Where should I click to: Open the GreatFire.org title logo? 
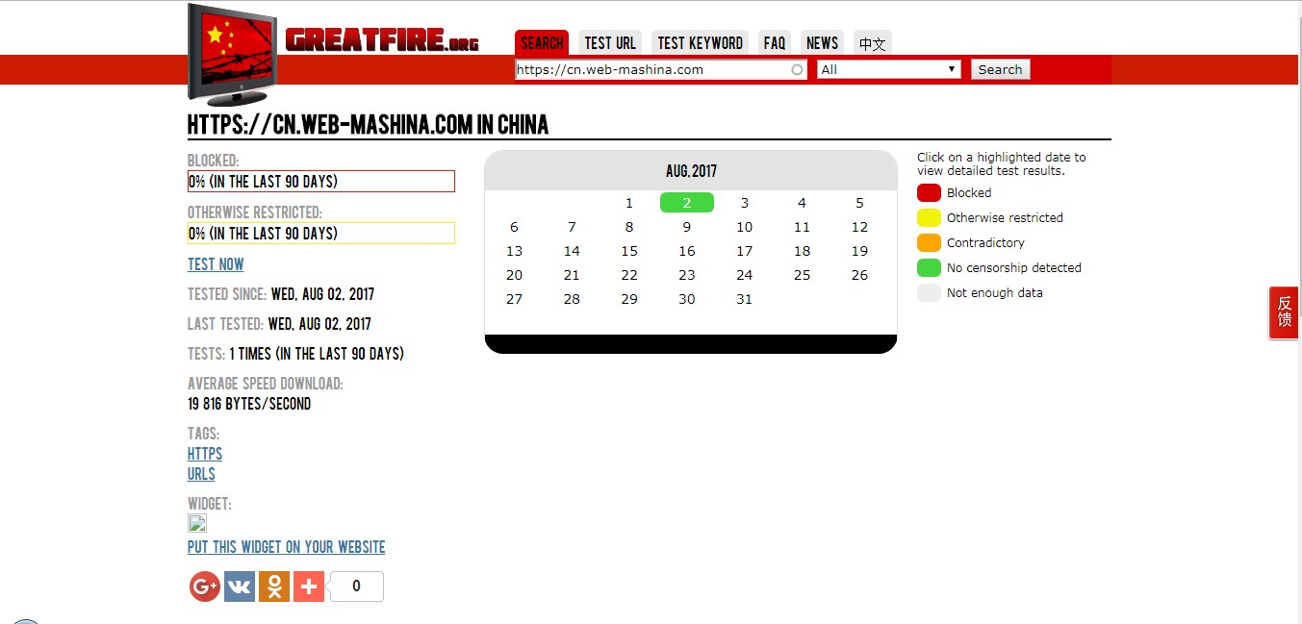[x=382, y=39]
